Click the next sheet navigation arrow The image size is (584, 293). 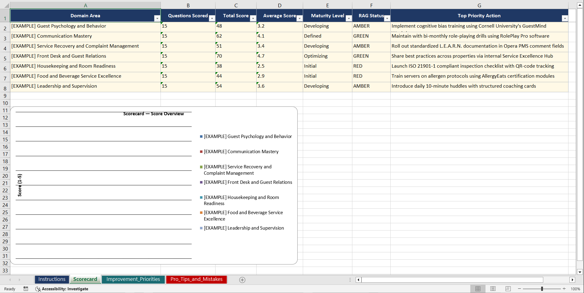click(19, 280)
